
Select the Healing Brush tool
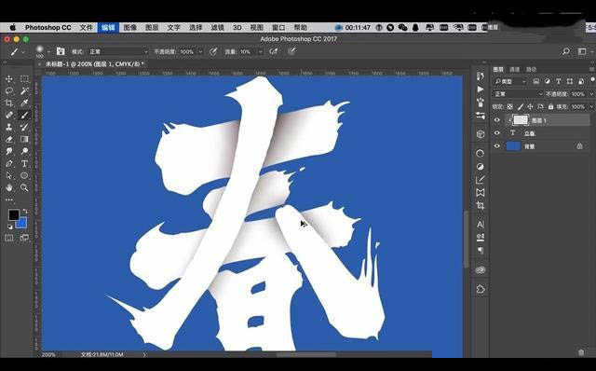click(x=9, y=115)
